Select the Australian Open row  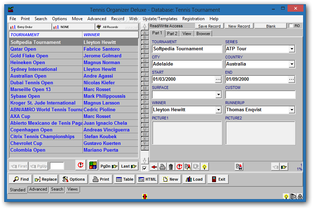(74, 76)
